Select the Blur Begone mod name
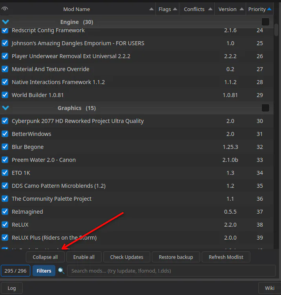 click(27, 147)
